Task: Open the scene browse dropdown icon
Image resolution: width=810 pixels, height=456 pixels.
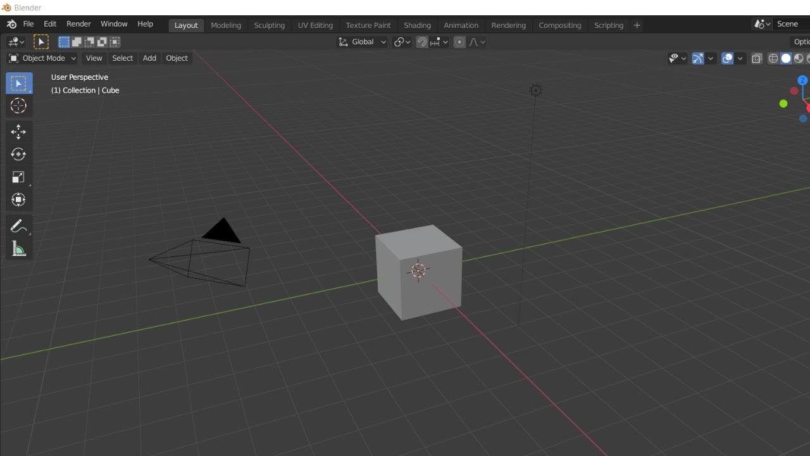Action: pyautogui.click(x=763, y=24)
